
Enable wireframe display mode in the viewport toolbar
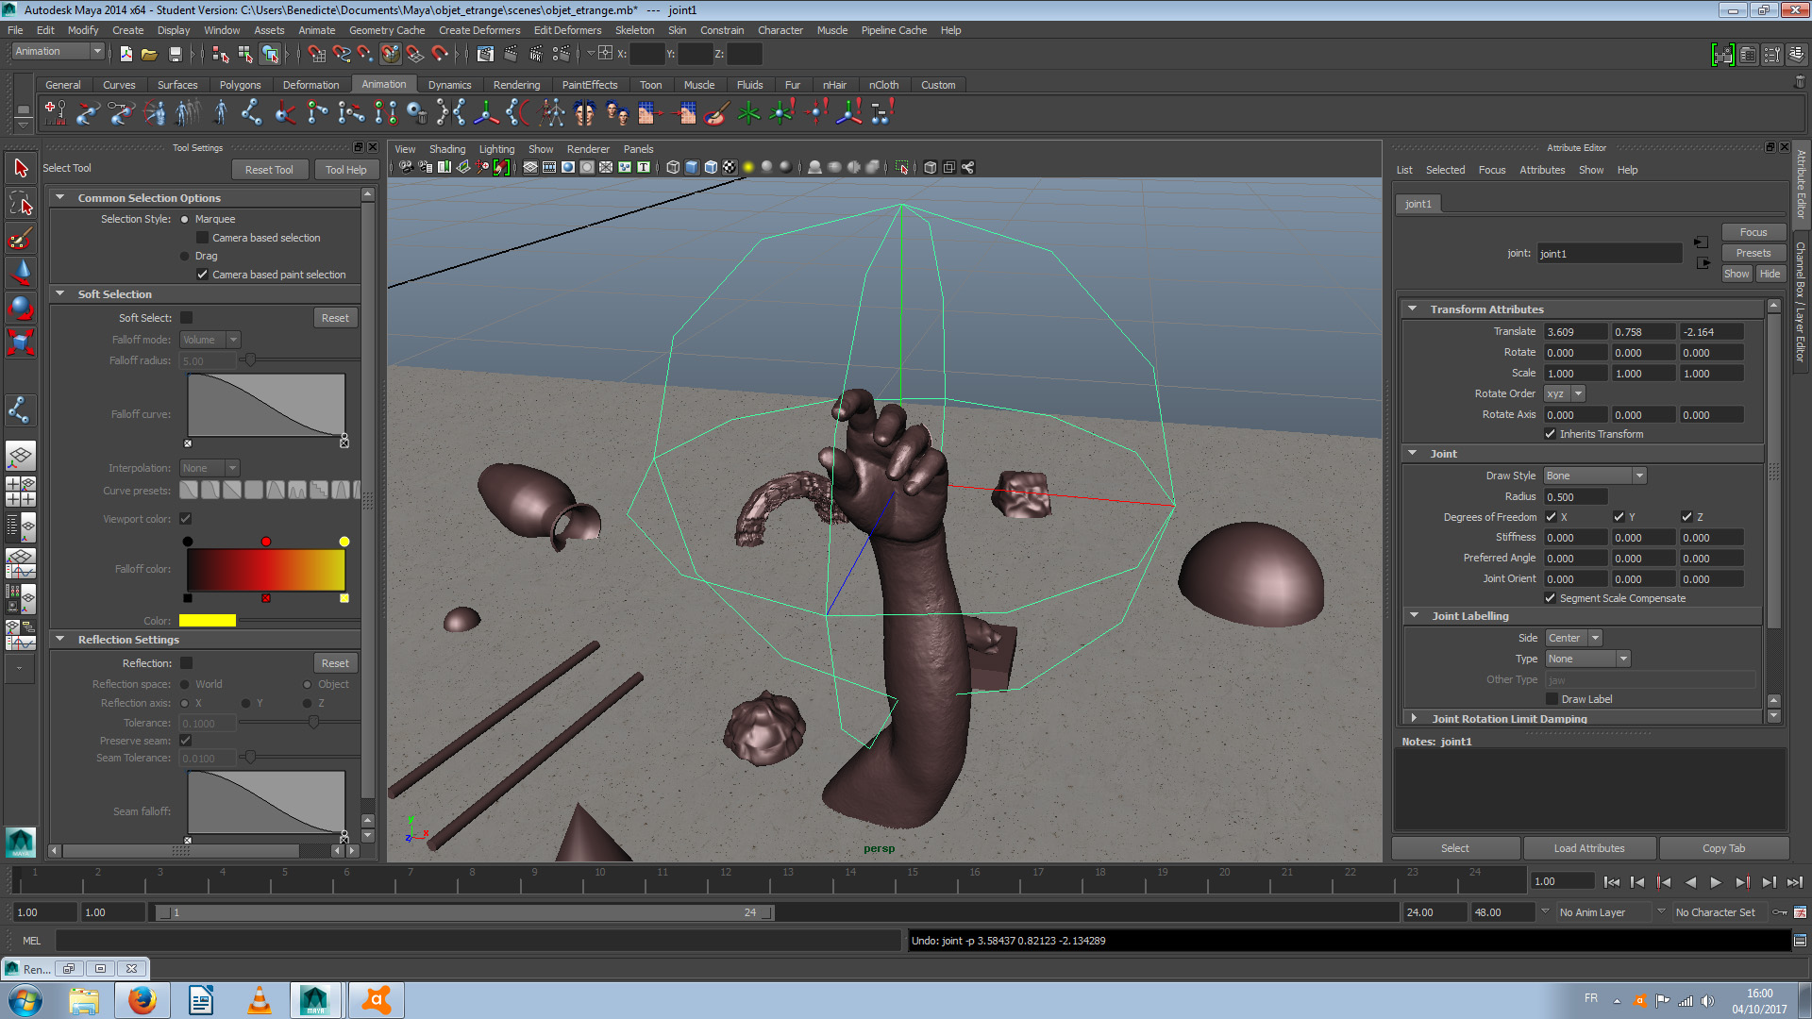pos(674,167)
